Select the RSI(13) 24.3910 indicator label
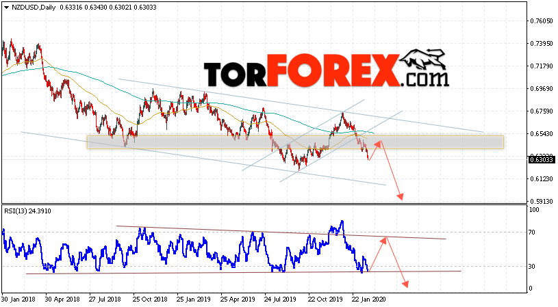This screenshot has height=307, width=558. (x=28, y=211)
